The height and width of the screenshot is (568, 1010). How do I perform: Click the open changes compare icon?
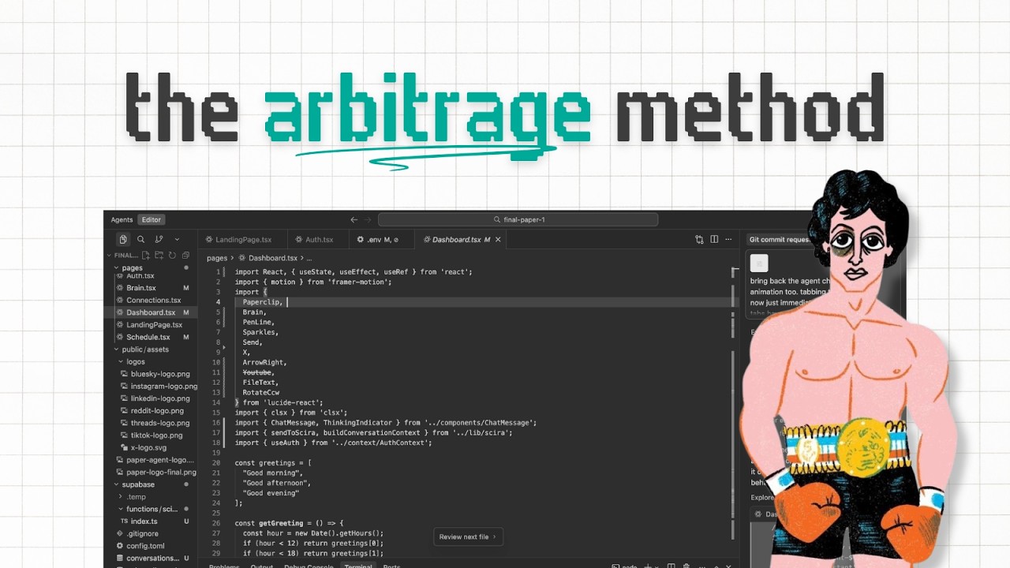point(699,240)
